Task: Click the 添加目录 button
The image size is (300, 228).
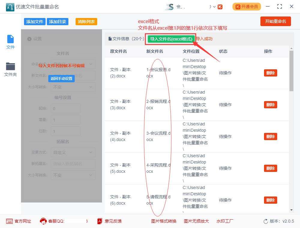Action: pyautogui.click(x=57, y=22)
